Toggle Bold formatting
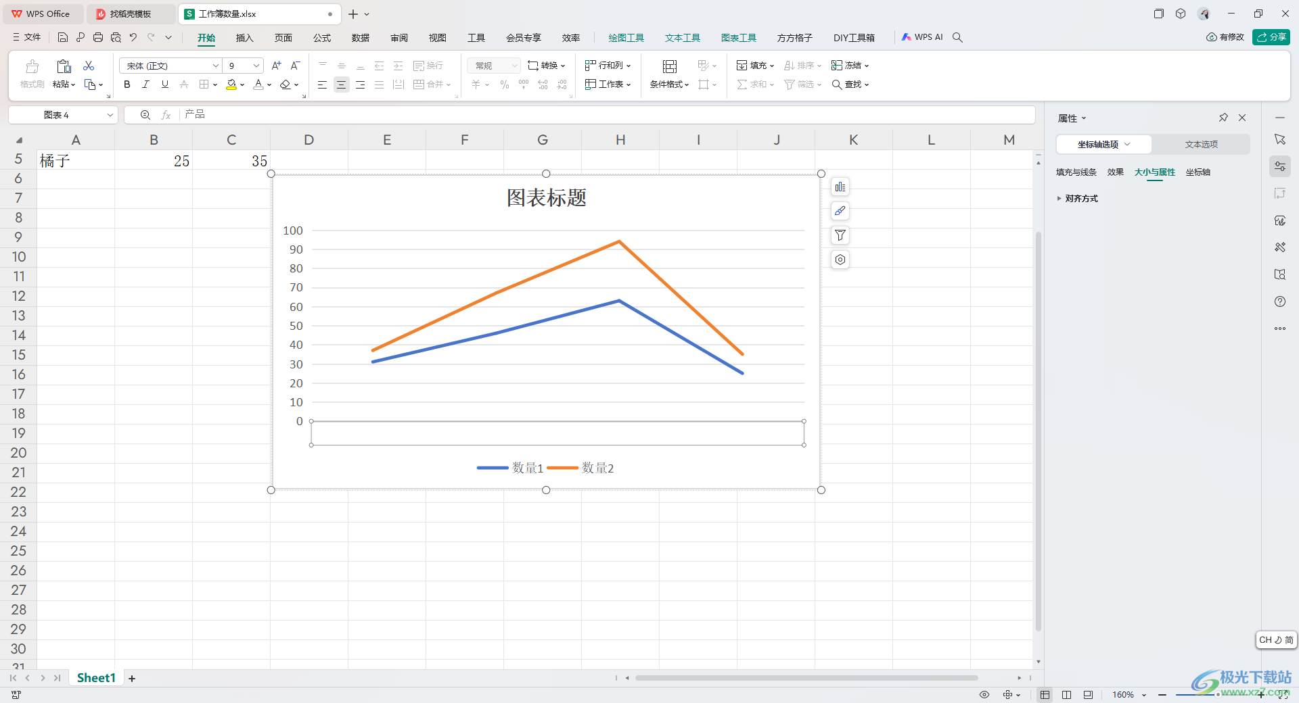Image resolution: width=1299 pixels, height=703 pixels. coord(127,84)
